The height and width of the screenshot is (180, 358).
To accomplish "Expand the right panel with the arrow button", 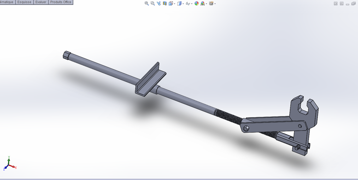I will pyautogui.click(x=342, y=3).
